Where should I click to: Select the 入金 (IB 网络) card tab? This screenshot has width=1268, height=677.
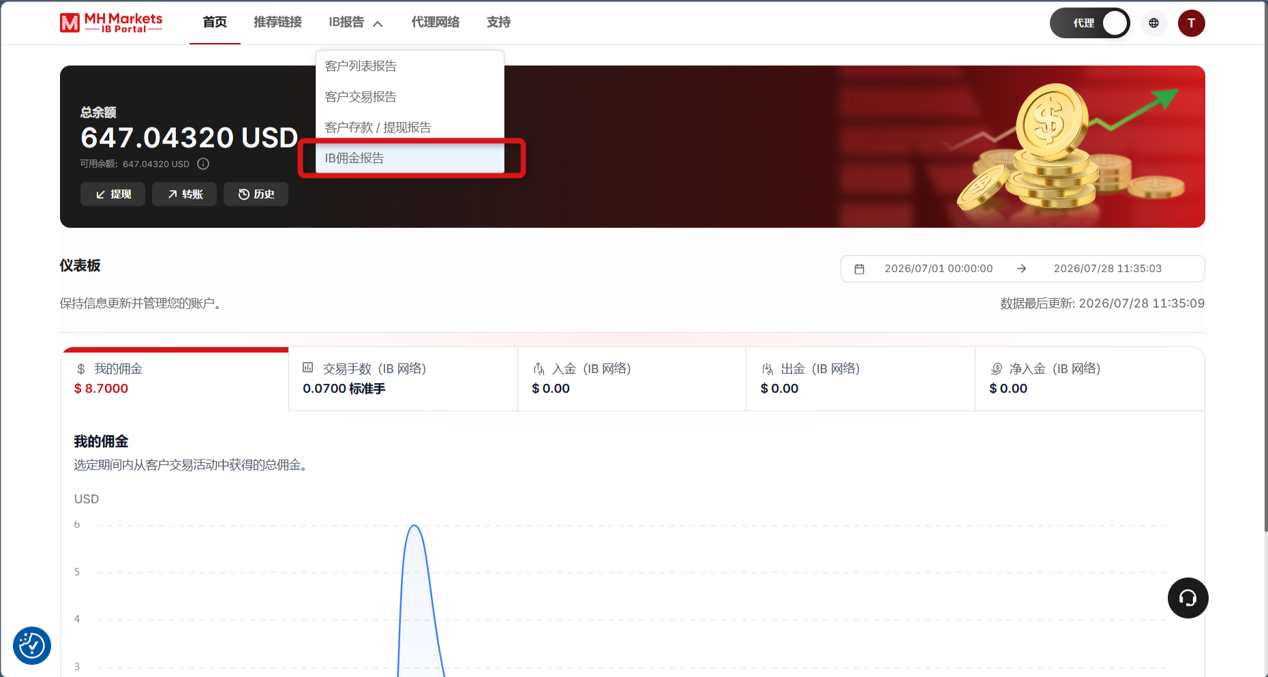click(632, 379)
